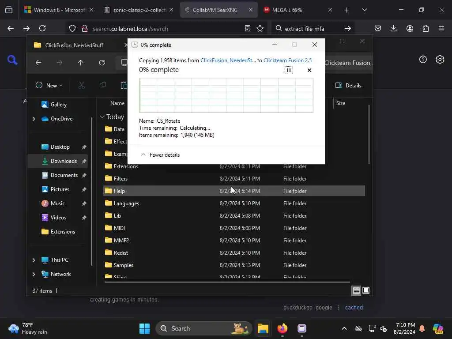This screenshot has height=339, width=452.
Task: Open a new browser tab
Action: pos(347,10)
